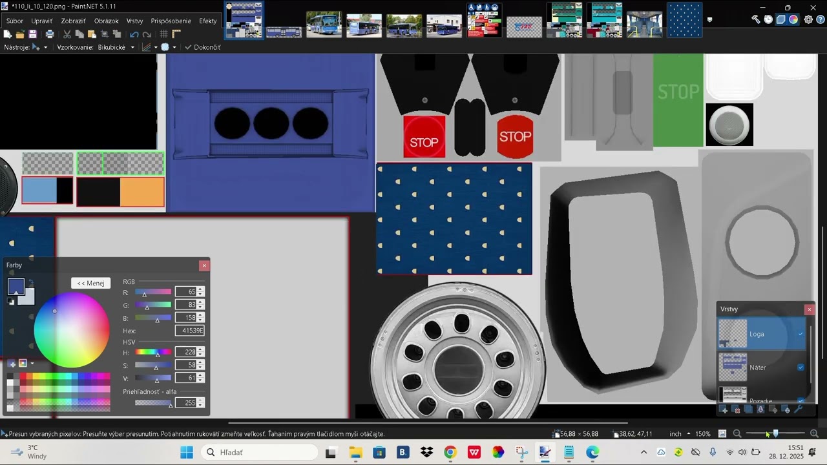This screenshot has height=465, width=827.
Task: Add a new layer in Vrstvy panel
Action: tap(724, 409)
